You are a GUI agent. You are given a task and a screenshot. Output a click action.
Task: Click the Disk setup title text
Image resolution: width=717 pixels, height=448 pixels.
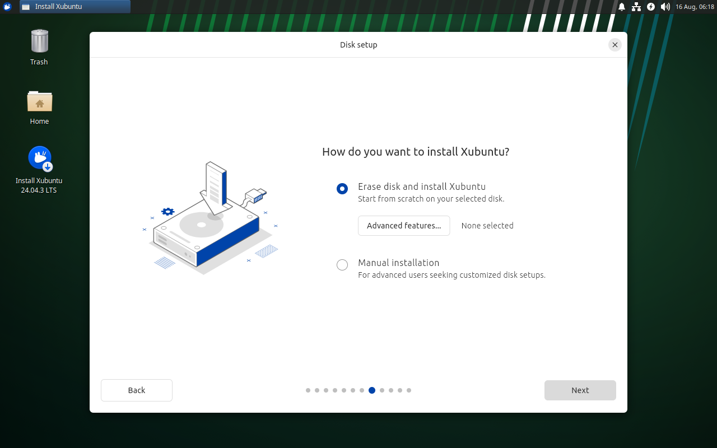coord(358,45)
